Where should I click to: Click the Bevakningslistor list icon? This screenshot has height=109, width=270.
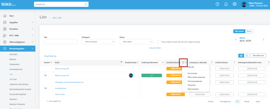click(5, 49)
